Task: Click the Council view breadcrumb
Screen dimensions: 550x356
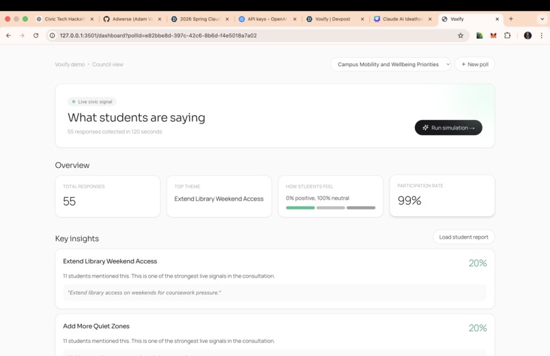Action: click(108, 65)
